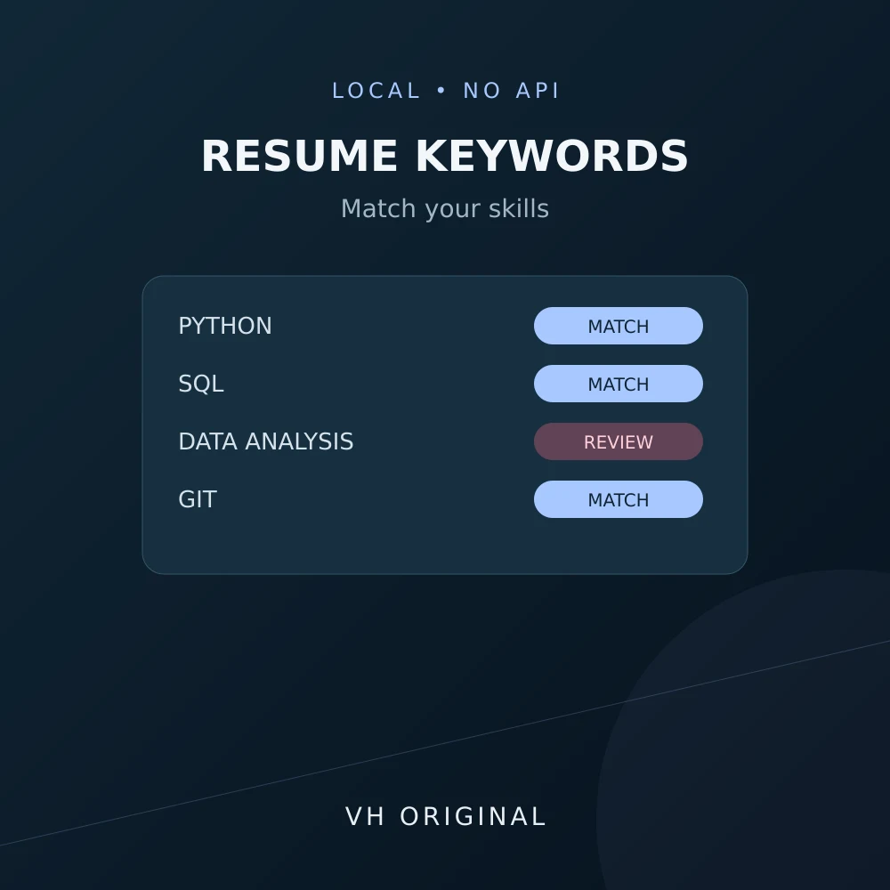Select the PYTHON keyword label
Screen dimensions: 890x890
click(x=225, y=326)
